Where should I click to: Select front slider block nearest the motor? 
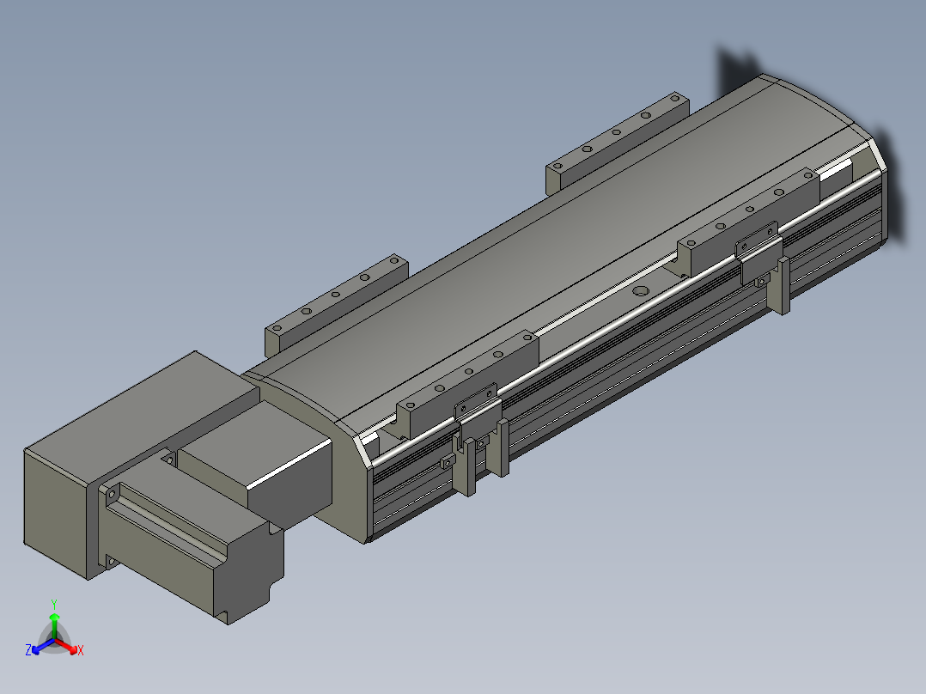(467, 384)
